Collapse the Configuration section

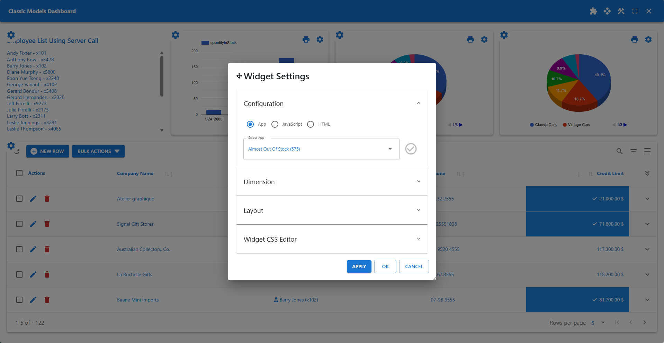click(419, 103)
